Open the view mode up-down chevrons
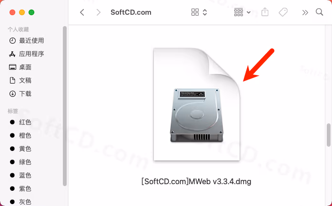Image resolution: width=332 pixels, height=206 pixels. point(205,12)
